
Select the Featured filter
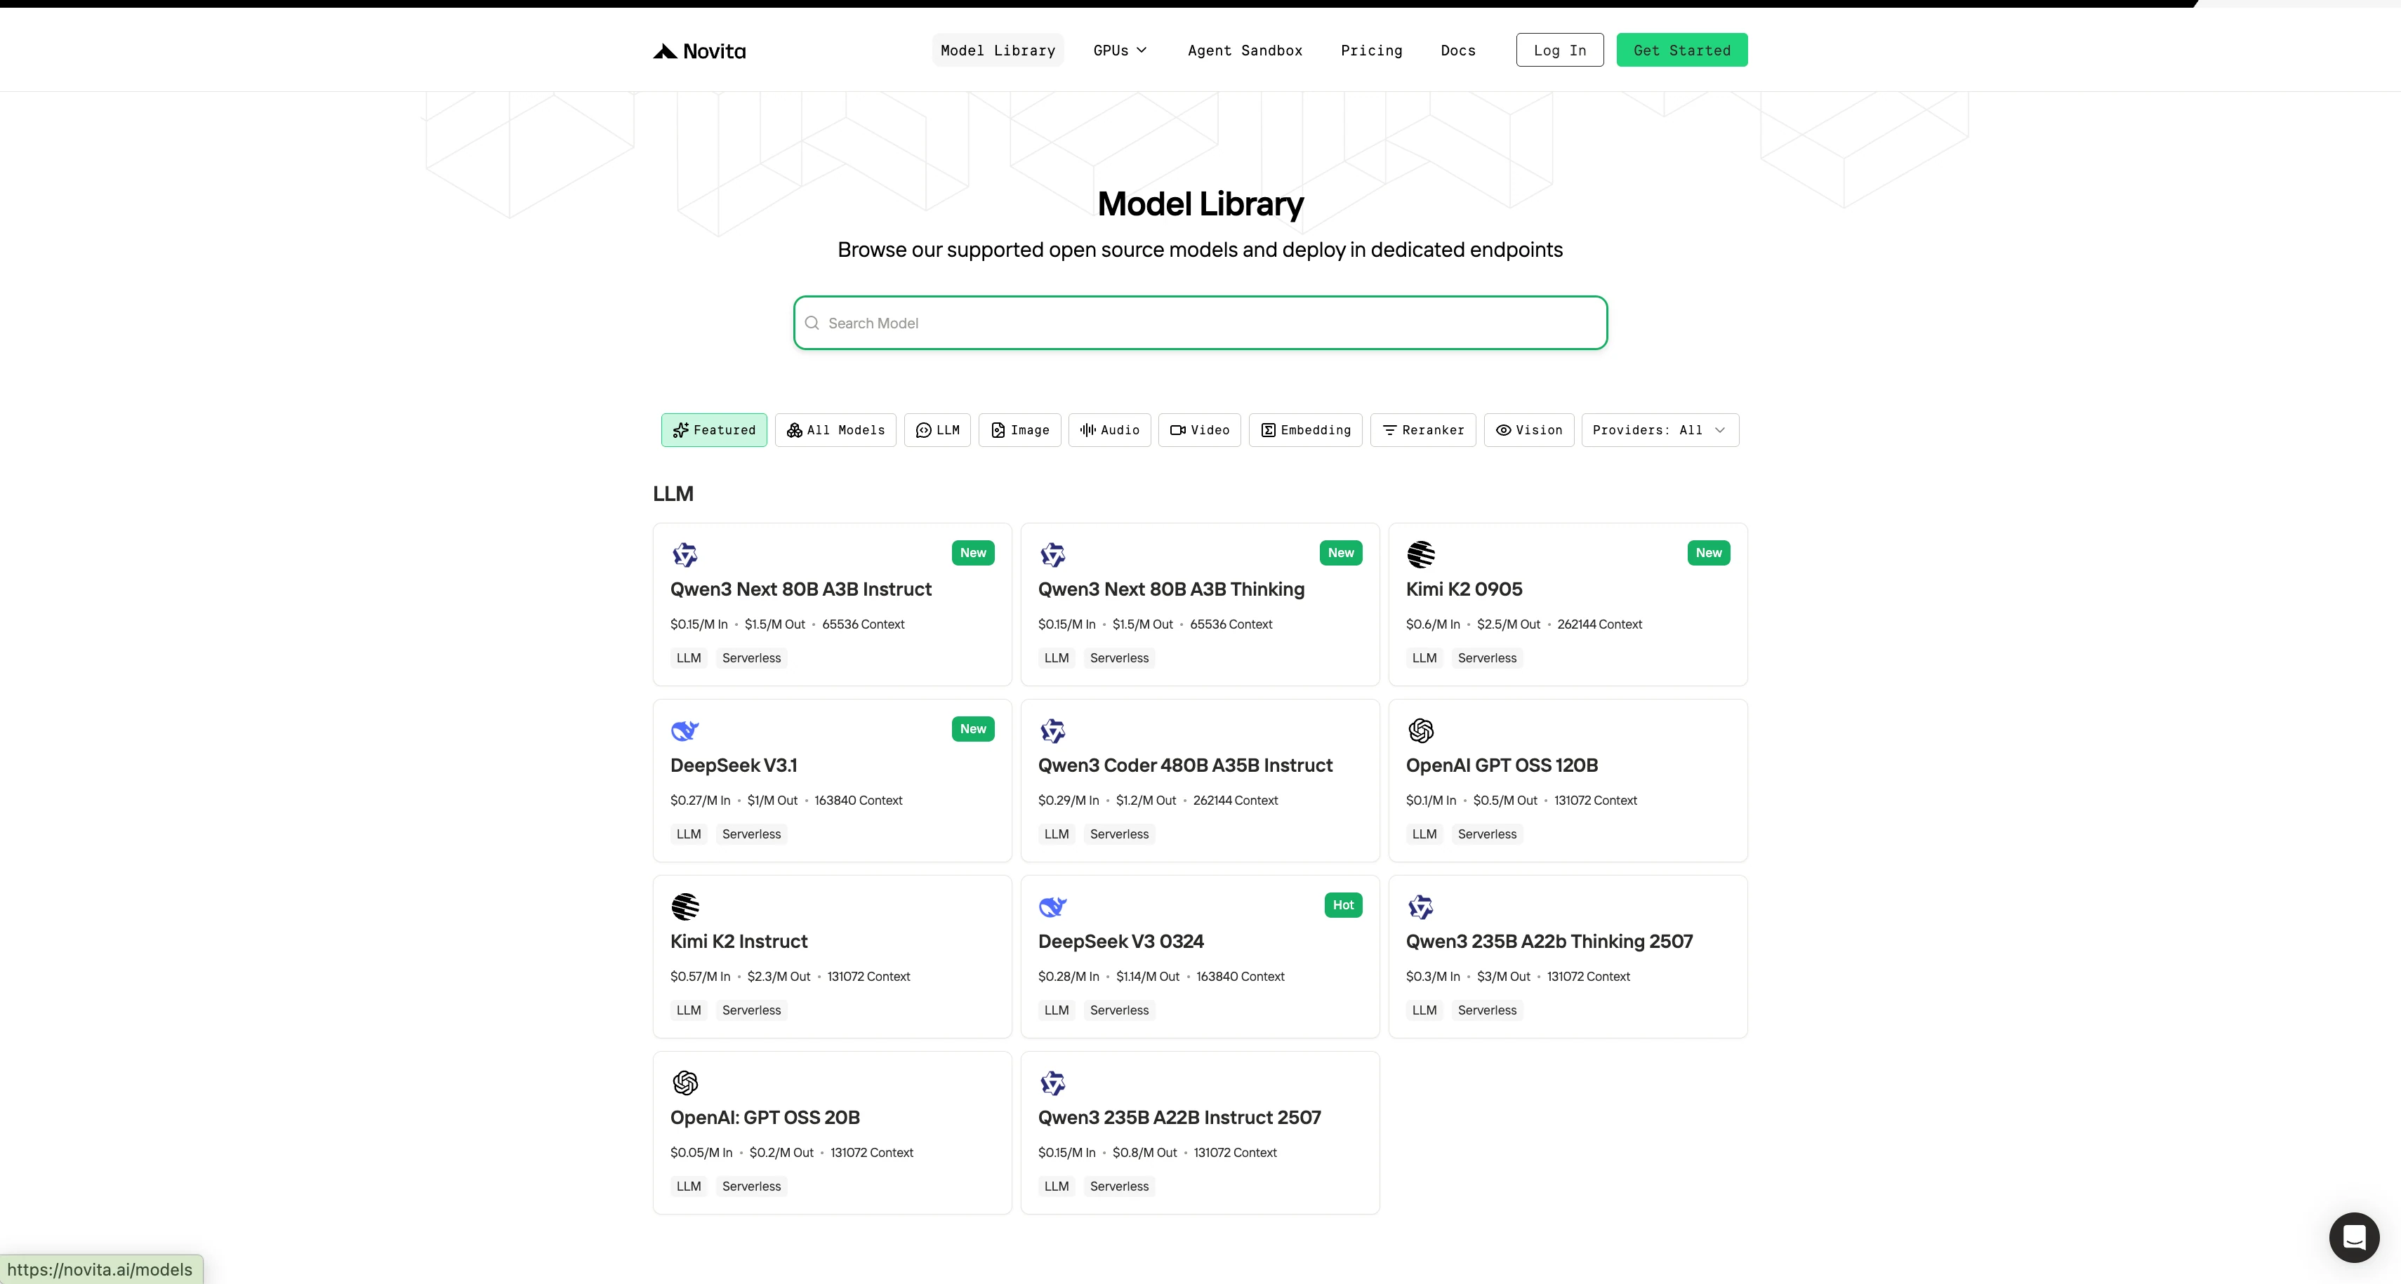coord(714,429)
